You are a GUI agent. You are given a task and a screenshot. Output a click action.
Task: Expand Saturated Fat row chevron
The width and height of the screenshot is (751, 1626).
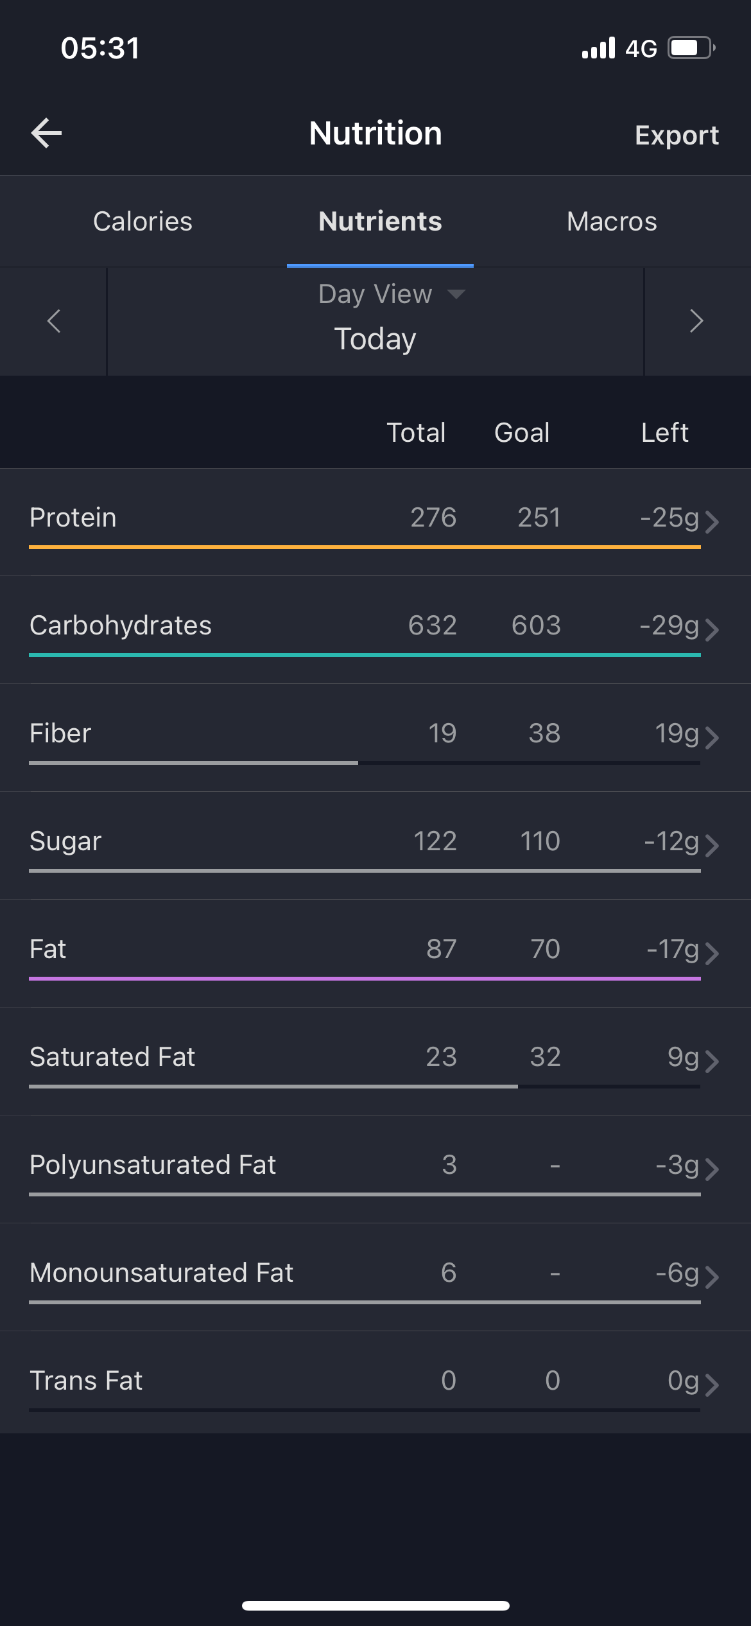tap(711, 1061)
